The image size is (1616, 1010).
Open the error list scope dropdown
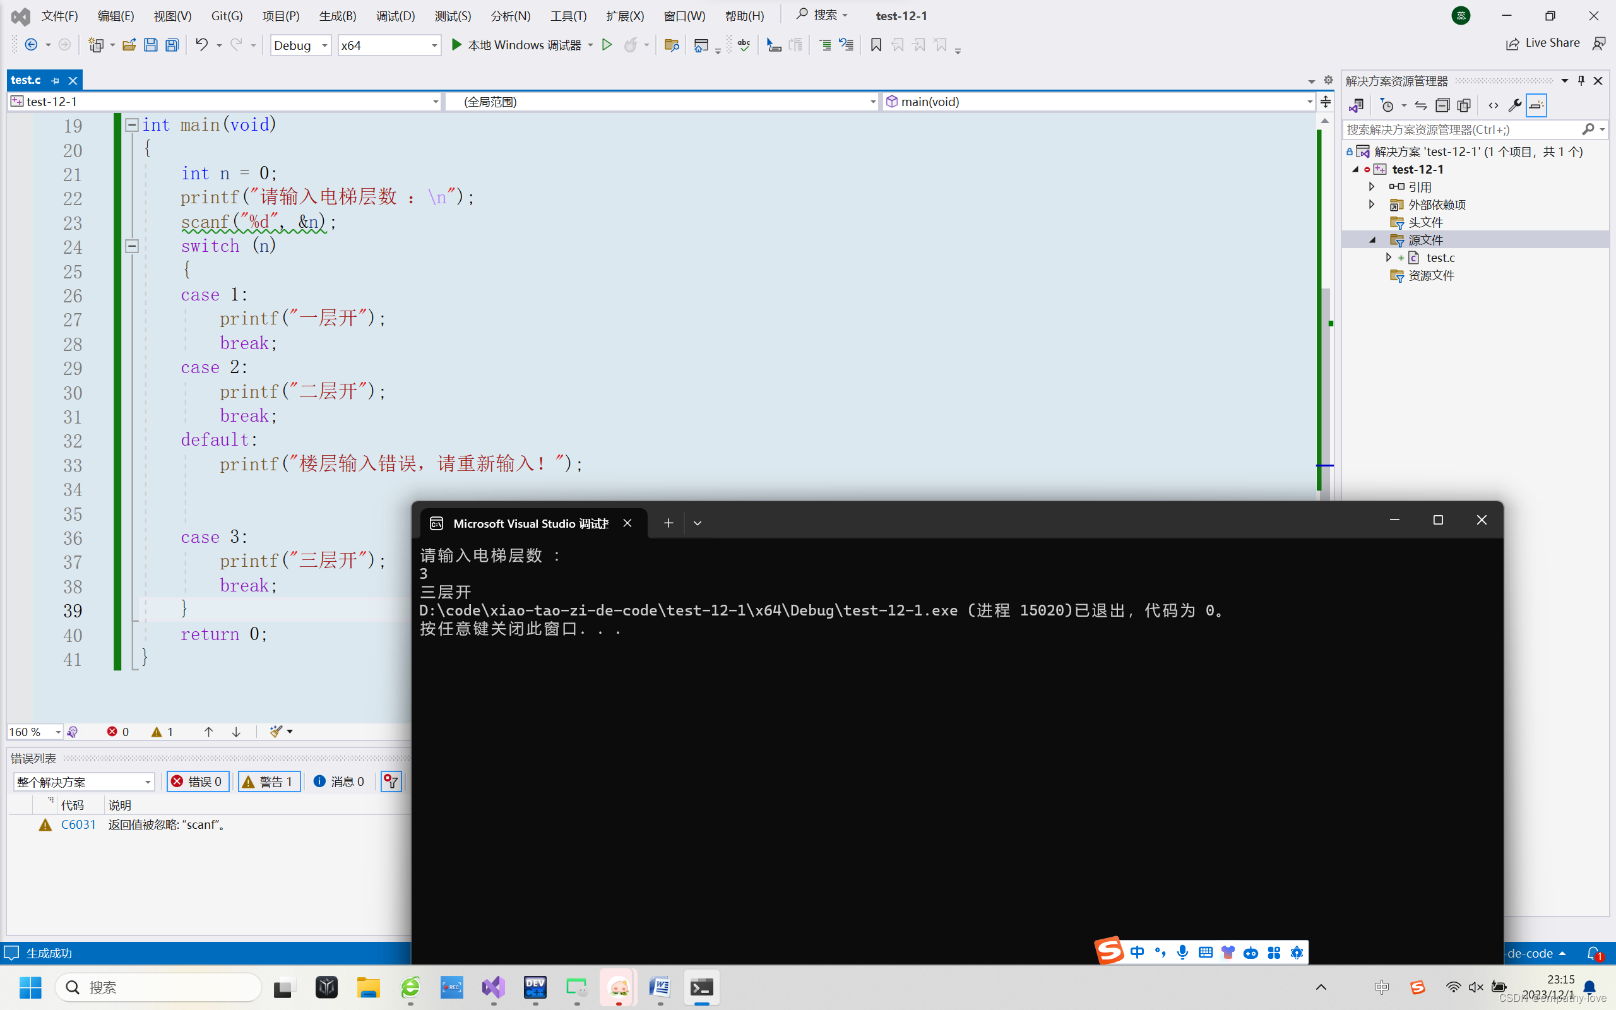84,781
